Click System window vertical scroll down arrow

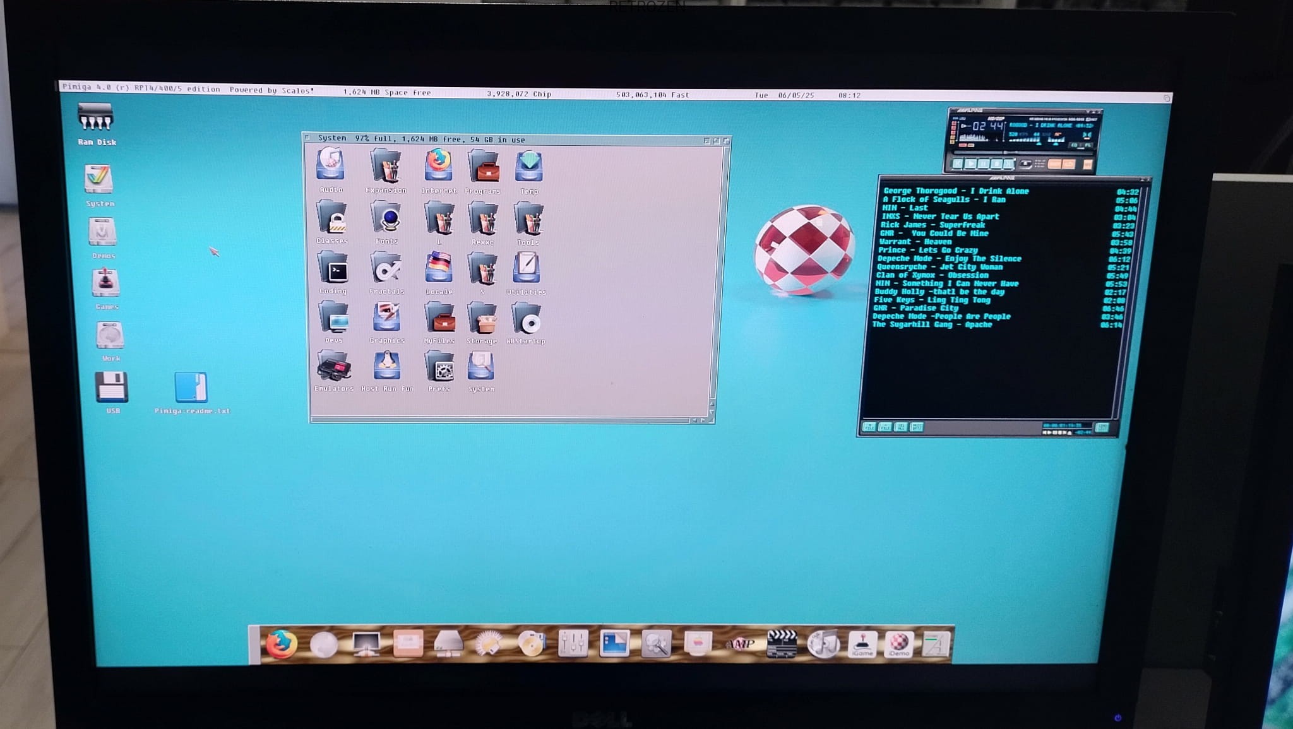pos(712,411)
